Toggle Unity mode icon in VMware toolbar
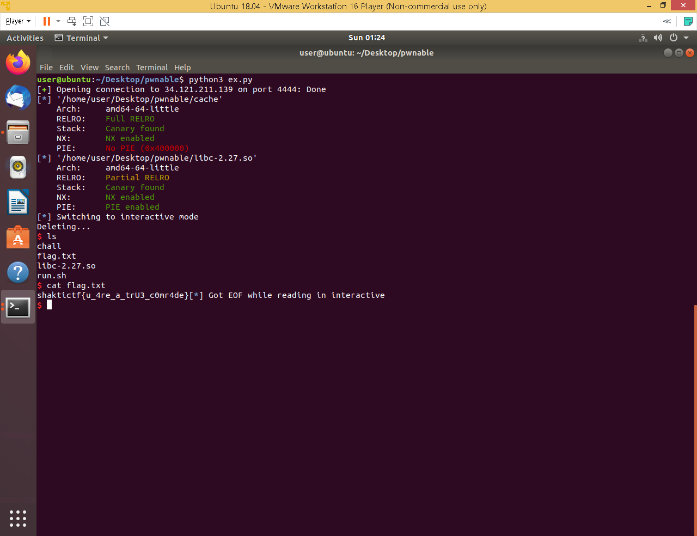This screenshot has height=536, width=697. [105, 21]
